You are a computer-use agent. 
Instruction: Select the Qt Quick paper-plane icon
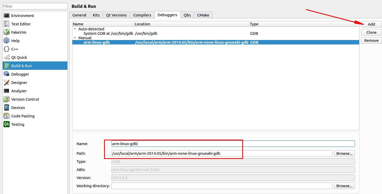[x=7, y=58]
